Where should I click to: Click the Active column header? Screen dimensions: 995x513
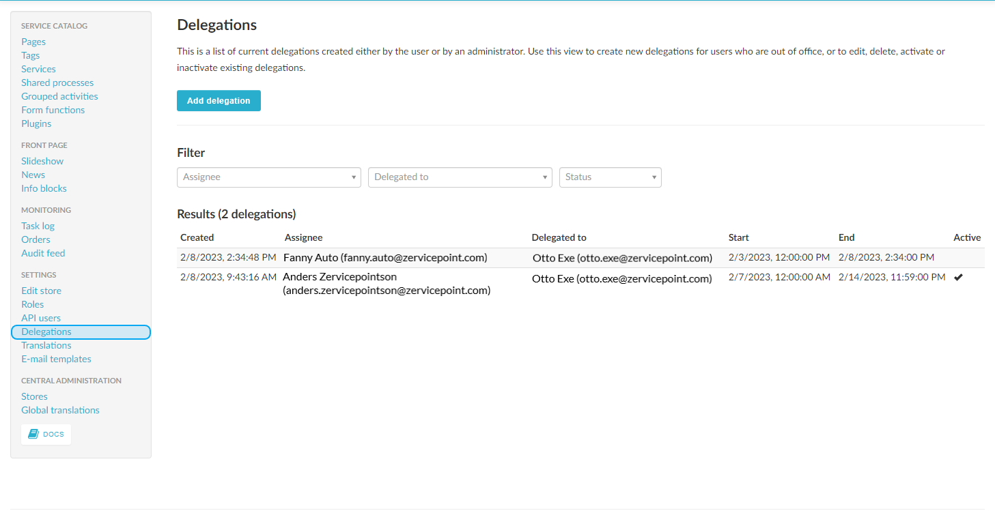pyautogui.click(x=966, y=237)
